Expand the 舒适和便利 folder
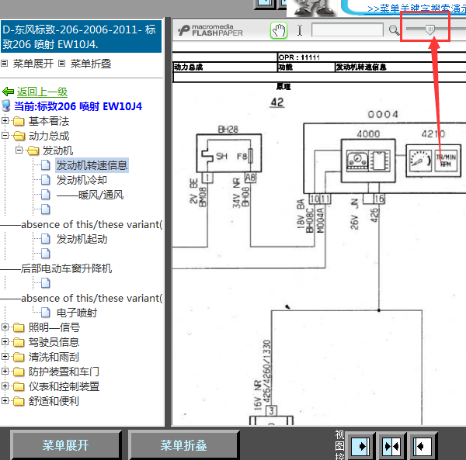 [x=5, y=400]
